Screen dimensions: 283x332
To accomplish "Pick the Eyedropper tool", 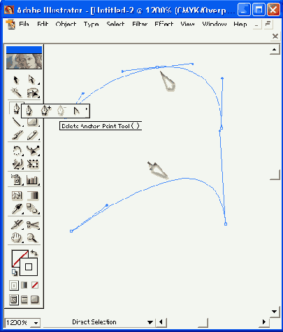I will pyautogui.click(x=17, y=209).
